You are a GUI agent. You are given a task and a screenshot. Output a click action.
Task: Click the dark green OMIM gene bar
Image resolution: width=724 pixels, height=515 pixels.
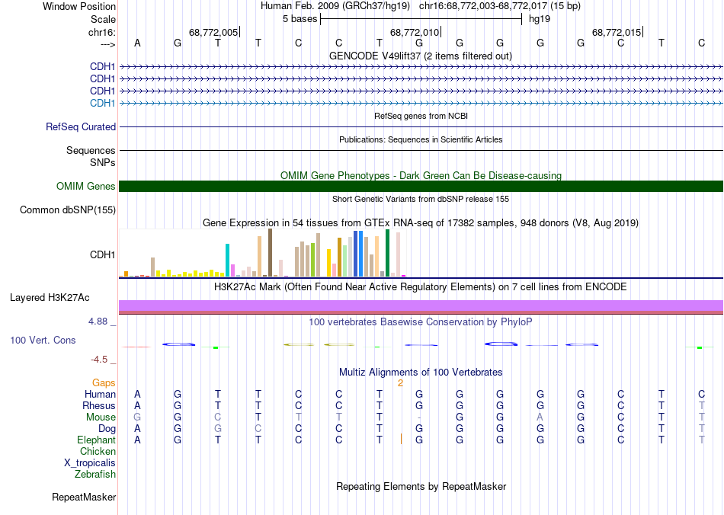click(421, 187)
